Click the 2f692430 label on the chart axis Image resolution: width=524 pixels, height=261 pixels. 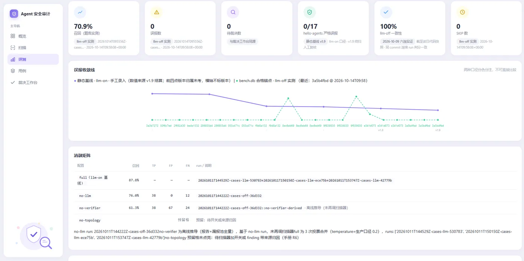click(x=179, y=126)
